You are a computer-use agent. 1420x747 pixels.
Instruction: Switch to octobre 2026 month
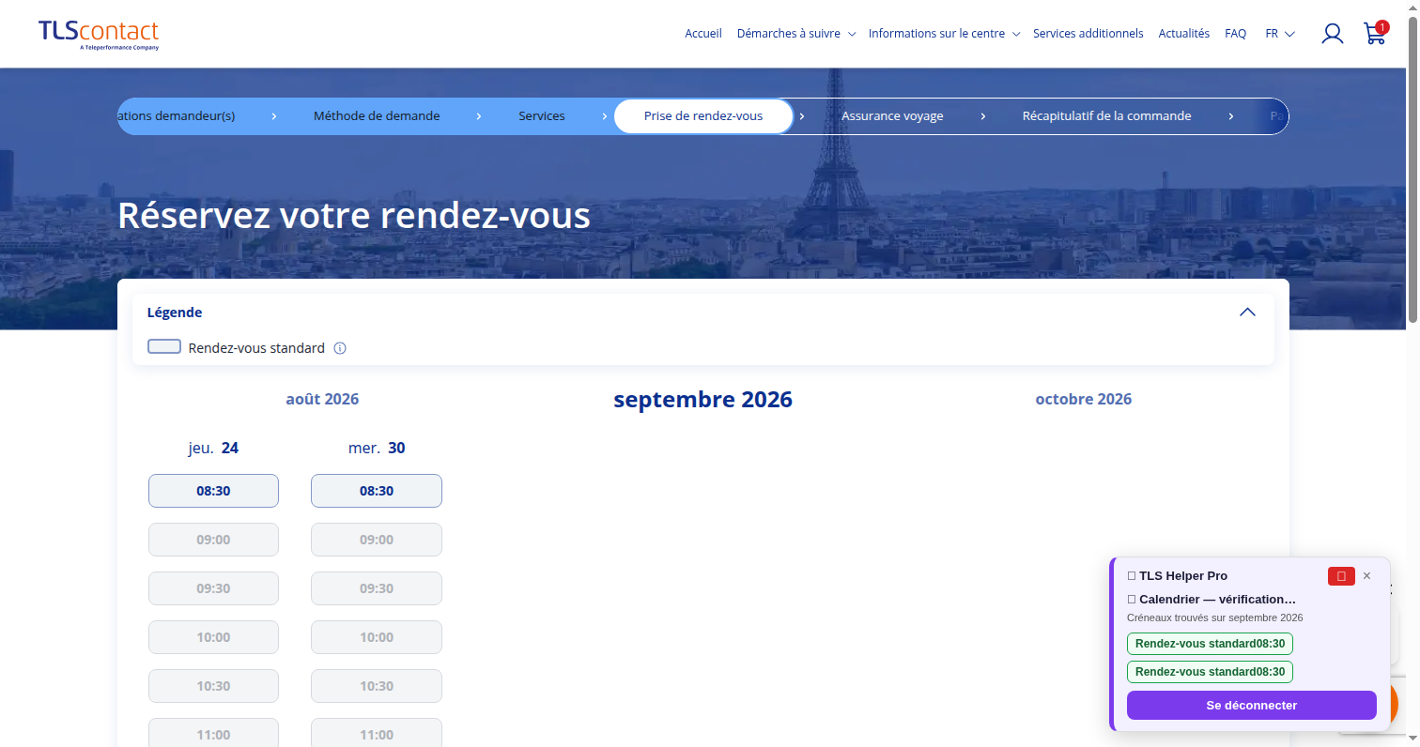tap(1083, 399)
